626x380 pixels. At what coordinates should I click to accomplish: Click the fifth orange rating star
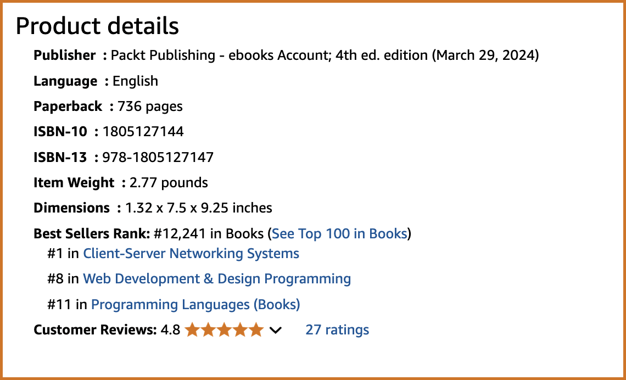pyautogui.click(x=256, y=330)
